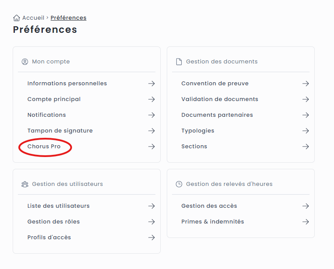
Task: Open Validation de documents
Action: coord(220,99)
